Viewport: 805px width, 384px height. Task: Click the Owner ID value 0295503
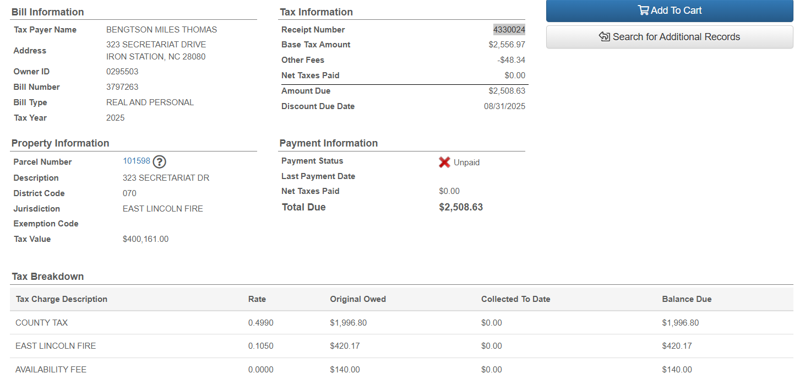tap(122, 72)
